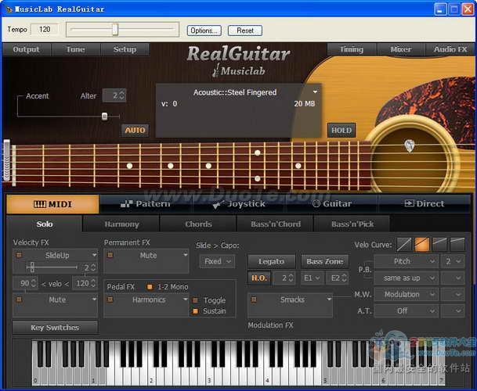Open the Harmonics Pedal FX dropdown
The height and width of the screenshot is (391, 477).
pos(185,300)
